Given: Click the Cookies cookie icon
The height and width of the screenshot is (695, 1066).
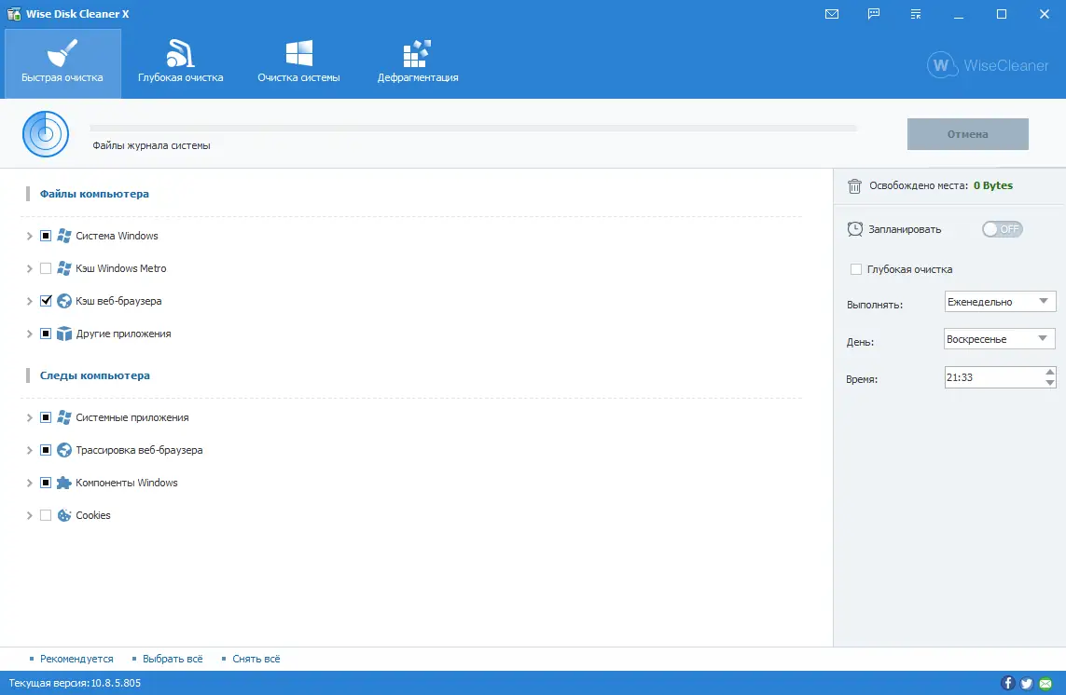Looking at the screenshot, I should [64, 515].
